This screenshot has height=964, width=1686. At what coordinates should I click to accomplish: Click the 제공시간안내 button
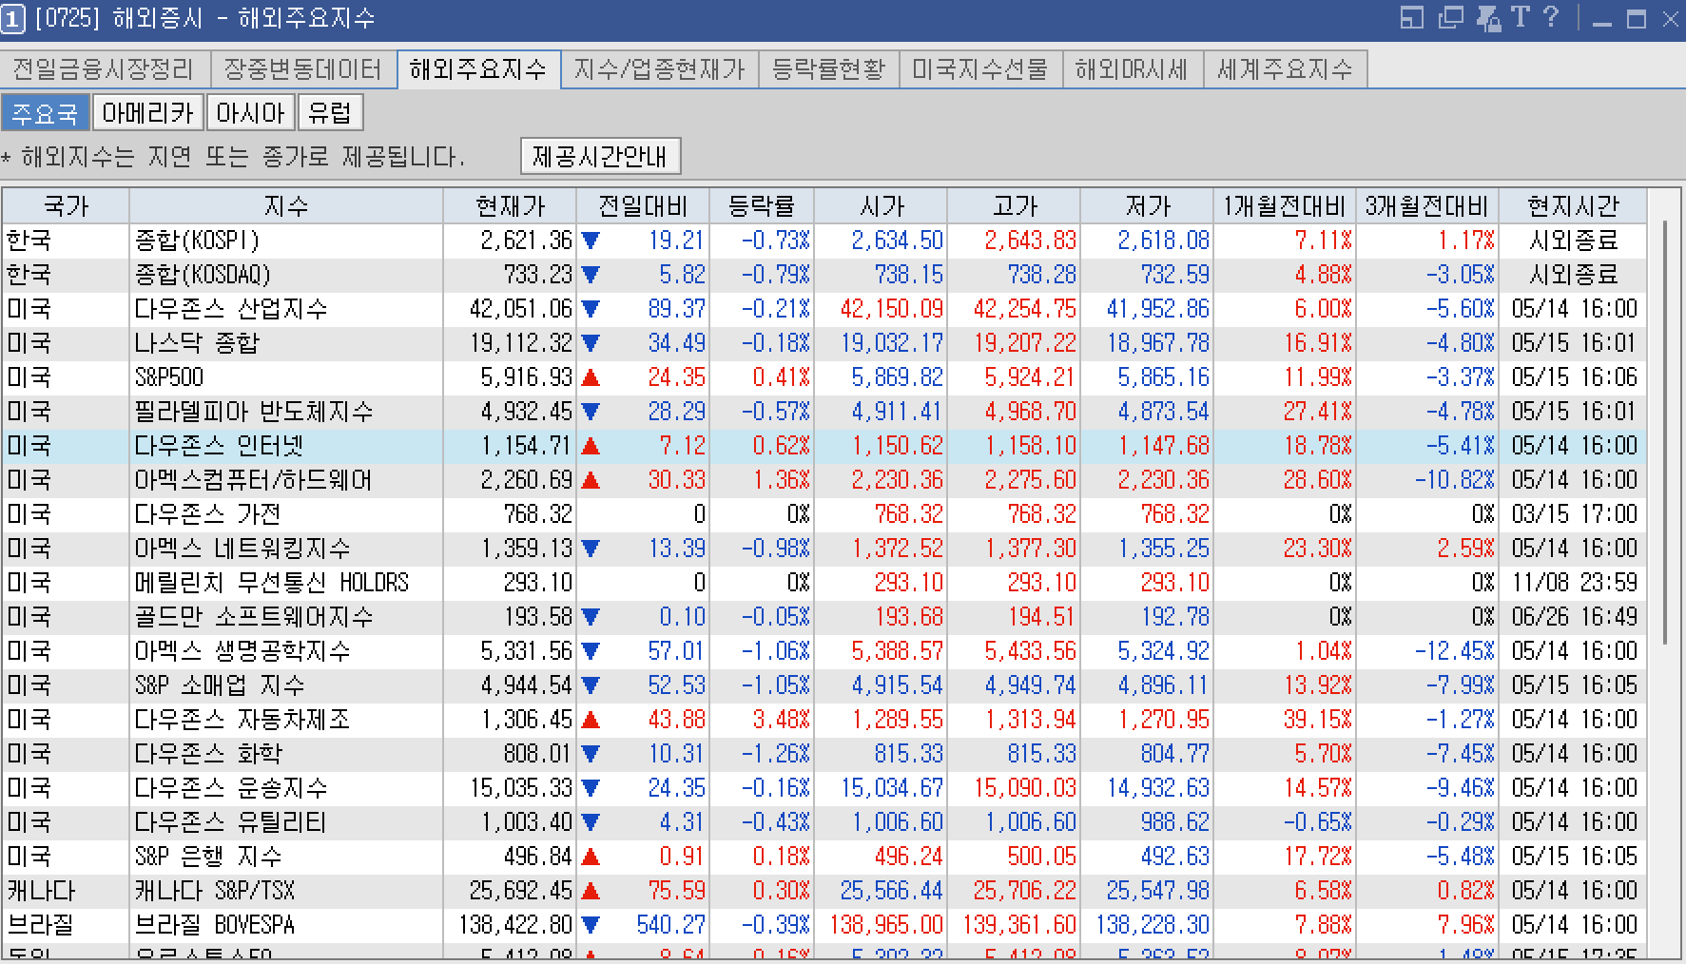(600, 155)
